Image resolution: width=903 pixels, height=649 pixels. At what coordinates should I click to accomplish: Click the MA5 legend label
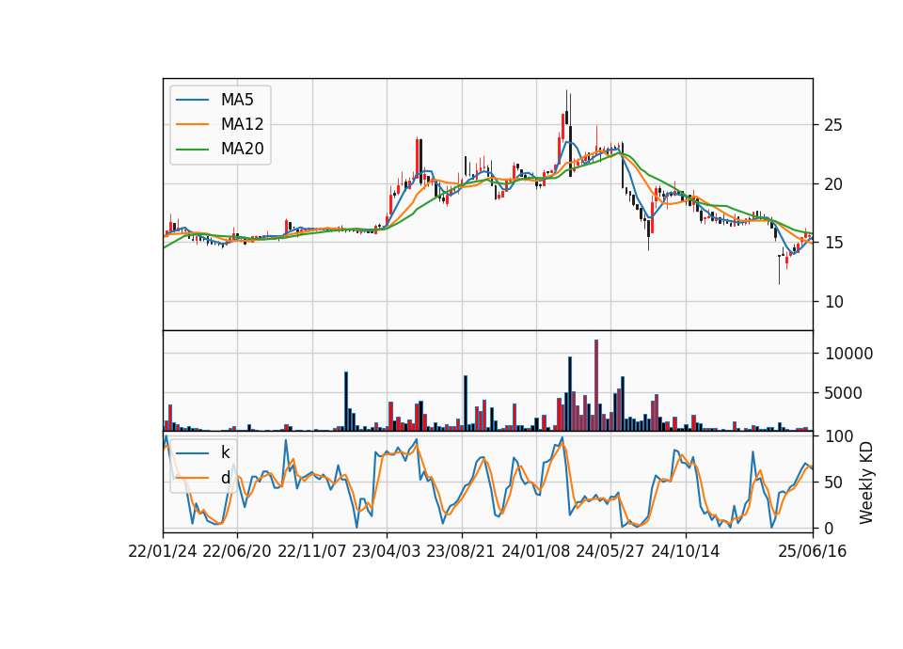pos(237,100)
